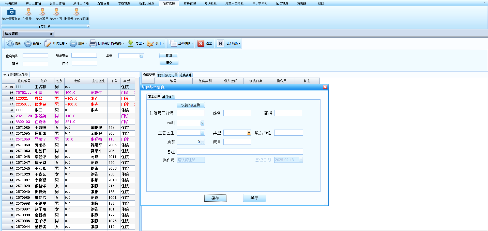Click the 缴费金额 column header
This screenshot has width=488, height=231.
(x=231, y=81)
